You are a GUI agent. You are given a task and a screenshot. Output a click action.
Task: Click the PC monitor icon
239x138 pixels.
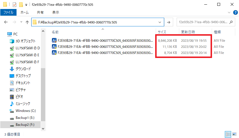[10, 34]
